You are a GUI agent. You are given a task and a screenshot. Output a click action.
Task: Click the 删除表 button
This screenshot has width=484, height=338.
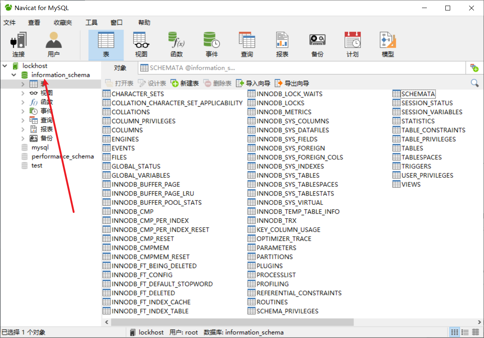point(217,83)
